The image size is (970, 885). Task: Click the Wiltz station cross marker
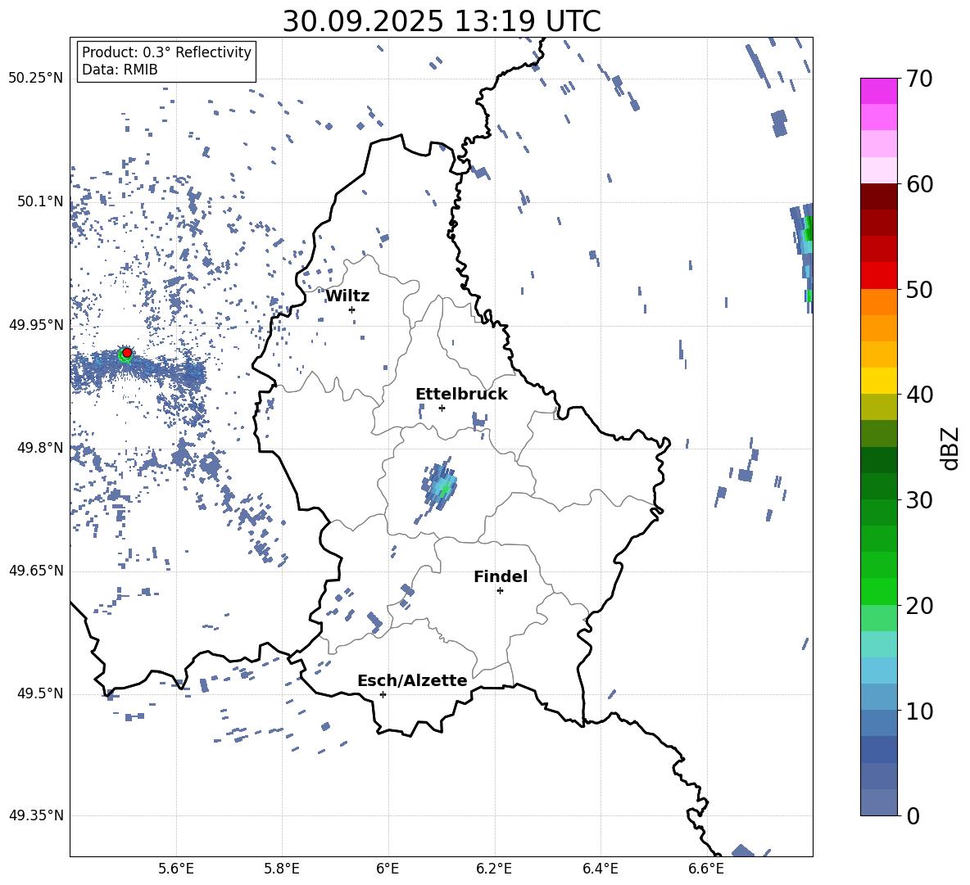352,309
